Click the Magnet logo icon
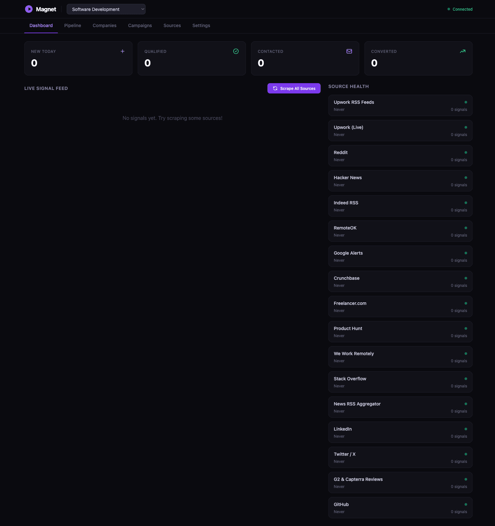 click(29, 9)
